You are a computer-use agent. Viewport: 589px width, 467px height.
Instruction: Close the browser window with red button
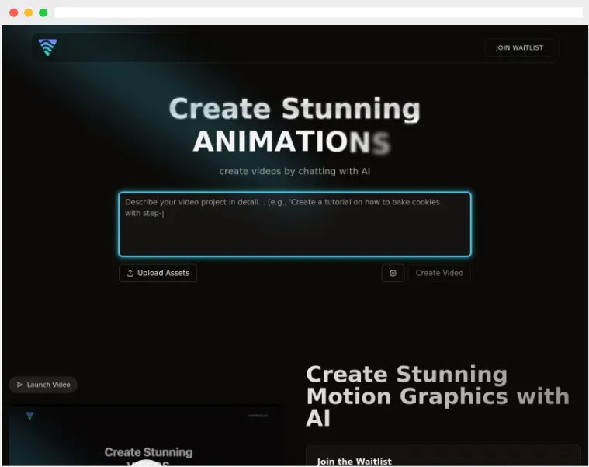click(13, 12)
